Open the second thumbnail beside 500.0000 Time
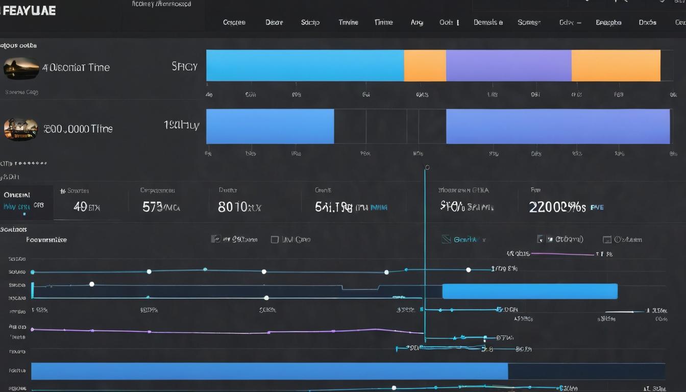The width and height of the screenshot is (686, 392). (x=21, y=129)
